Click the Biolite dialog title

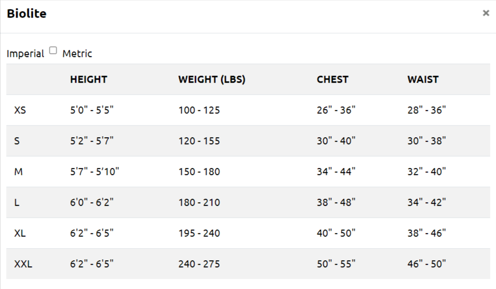tap(26, 14)
